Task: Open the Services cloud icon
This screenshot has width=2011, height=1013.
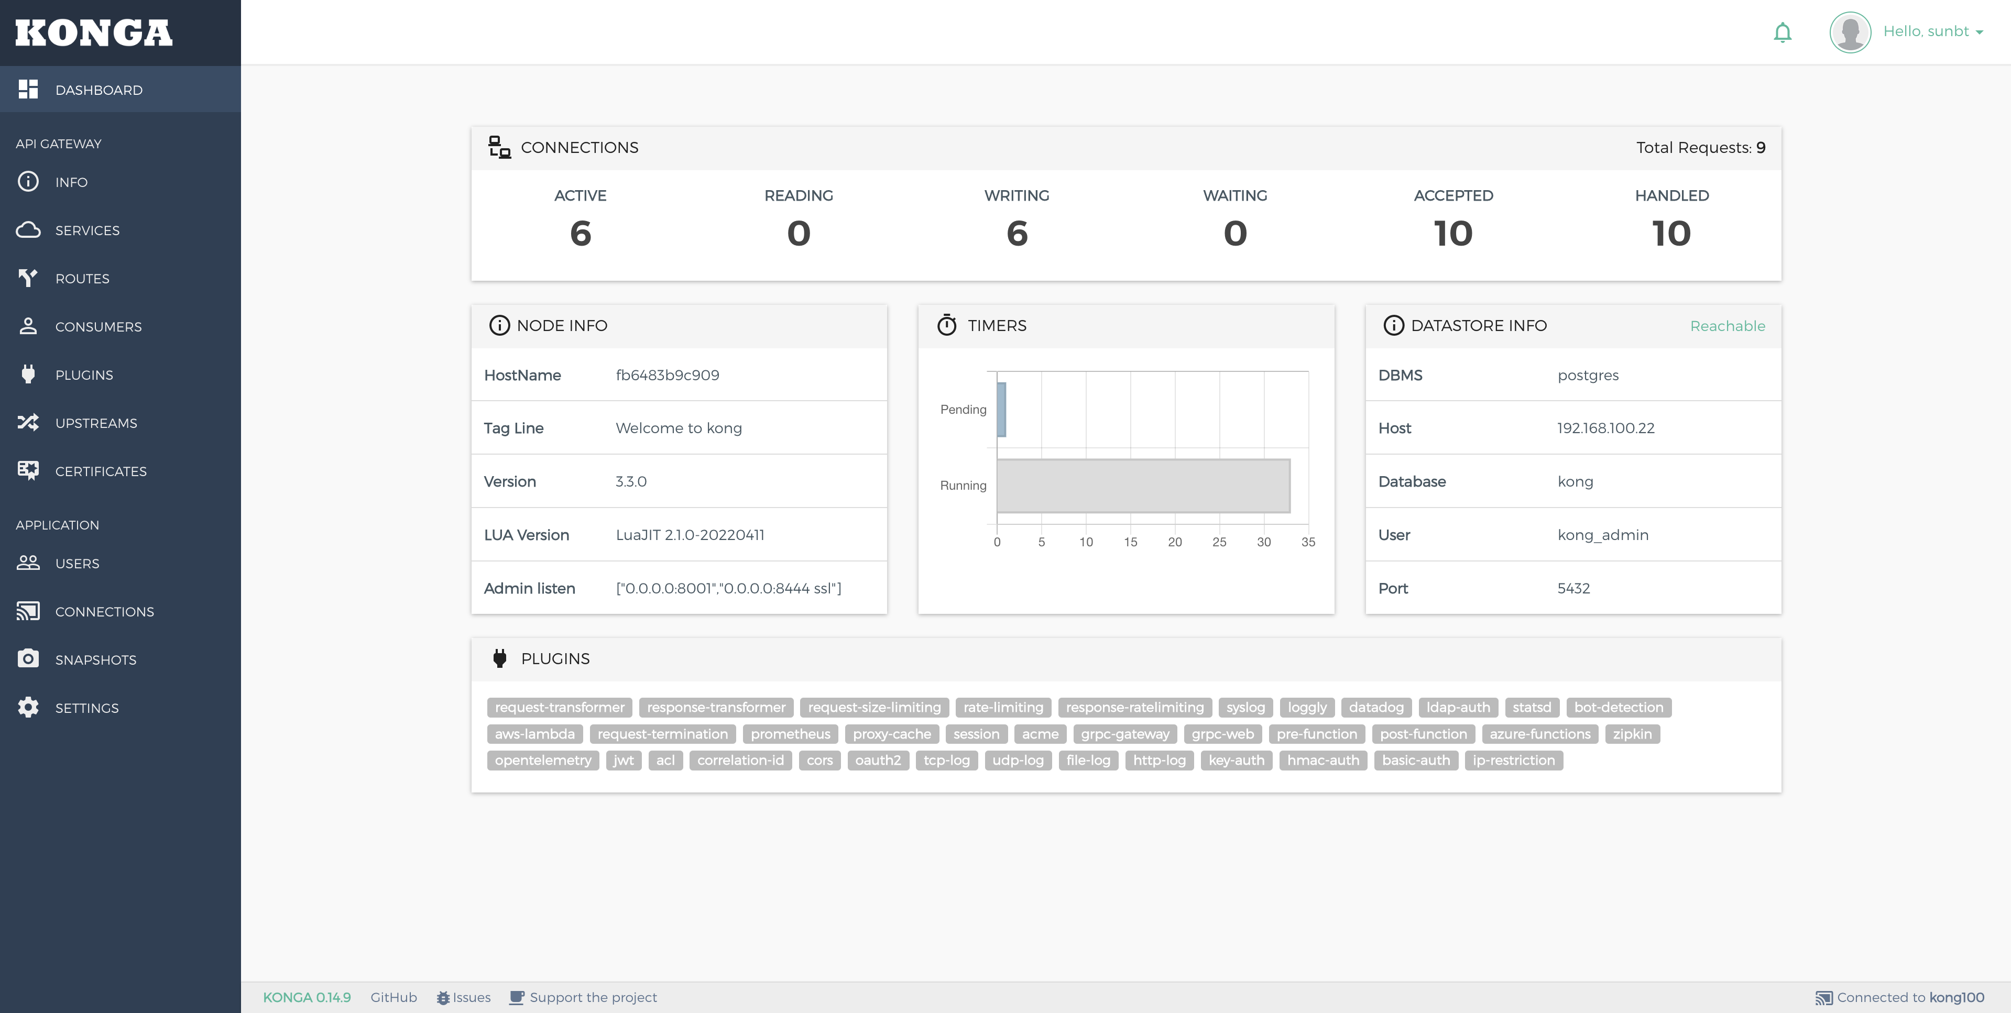Action: pos(28,230)
